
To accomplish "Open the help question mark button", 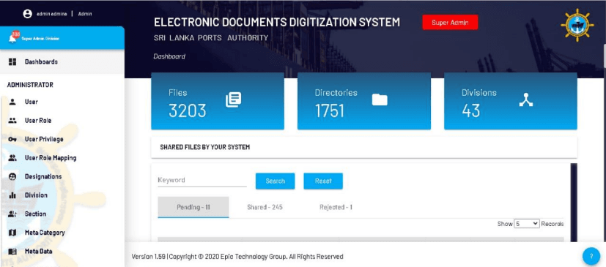I will (591, 256).
